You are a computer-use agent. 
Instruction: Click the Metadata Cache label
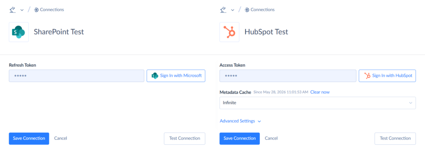tap(235, 92)
